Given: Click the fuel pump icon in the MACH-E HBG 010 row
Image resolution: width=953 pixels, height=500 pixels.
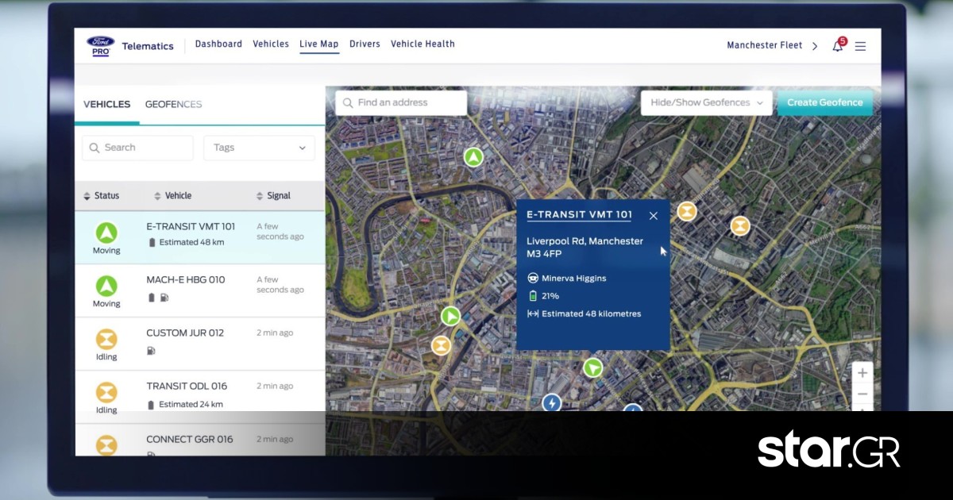Looking at the screenshot, I should (164, 298).
